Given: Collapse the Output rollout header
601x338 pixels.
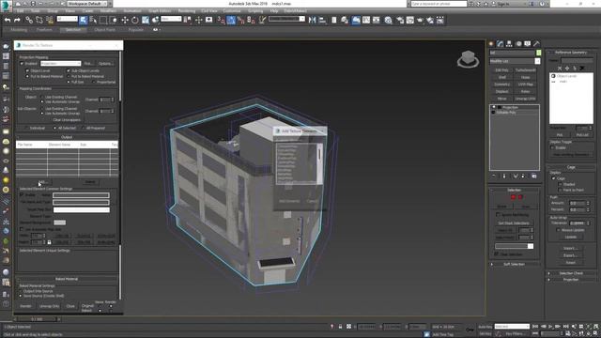Looking at the screenshot, I should [x=67, y=137].
